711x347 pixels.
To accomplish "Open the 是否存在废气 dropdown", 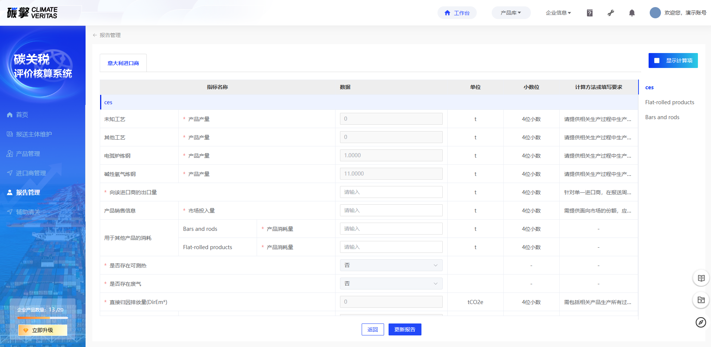I will pos(391,284).
